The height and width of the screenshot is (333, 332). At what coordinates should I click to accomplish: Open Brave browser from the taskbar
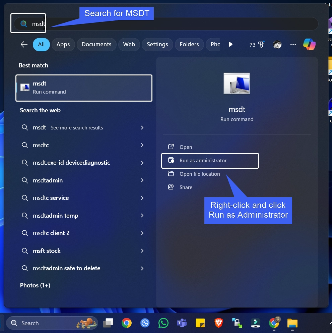click(218, 323)
